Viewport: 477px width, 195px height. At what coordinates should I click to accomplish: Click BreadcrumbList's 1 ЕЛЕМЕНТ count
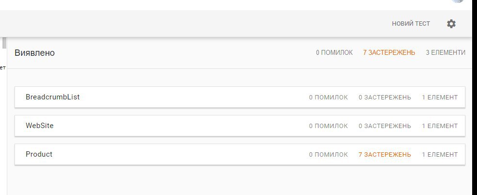440,97
